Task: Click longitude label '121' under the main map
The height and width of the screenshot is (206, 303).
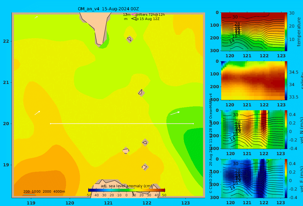Action: (x=108, y=203)
